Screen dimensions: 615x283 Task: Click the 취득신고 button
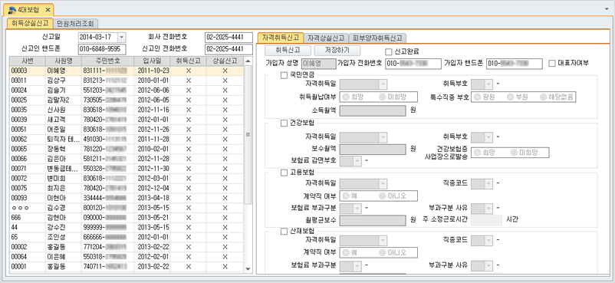[288, 51]
